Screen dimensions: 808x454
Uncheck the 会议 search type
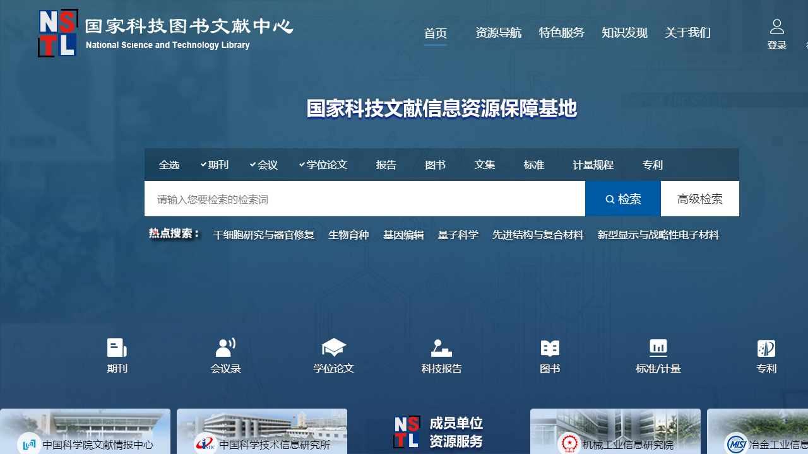(264, 165)
